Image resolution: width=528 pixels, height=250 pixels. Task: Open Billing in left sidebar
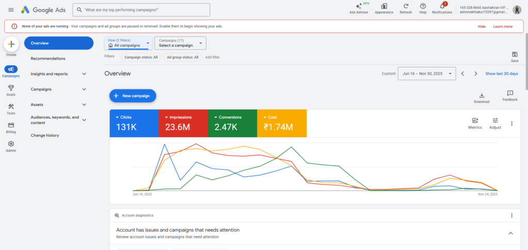click(x=11, y=126)
